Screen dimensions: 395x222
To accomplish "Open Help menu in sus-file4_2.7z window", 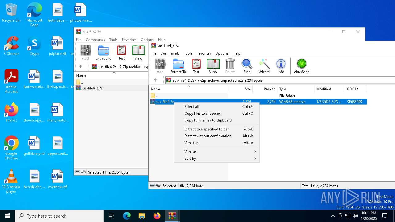I will 236,53.
